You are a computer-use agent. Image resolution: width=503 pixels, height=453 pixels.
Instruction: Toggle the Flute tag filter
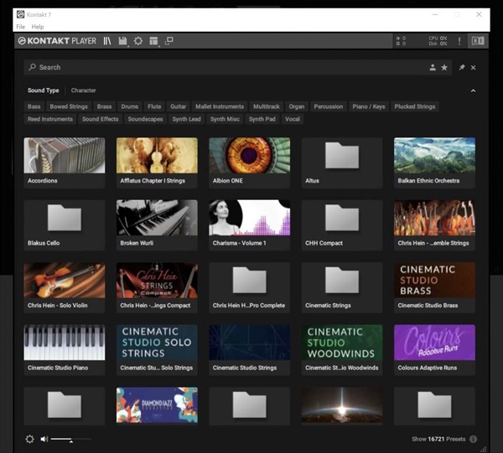point(154,106)
